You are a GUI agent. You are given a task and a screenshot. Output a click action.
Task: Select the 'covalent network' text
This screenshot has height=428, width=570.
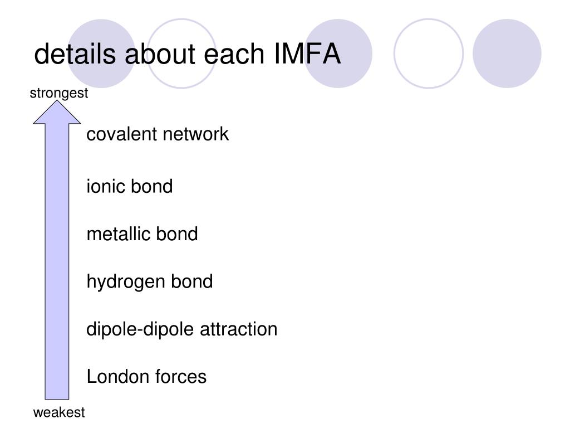coord(158,134)
